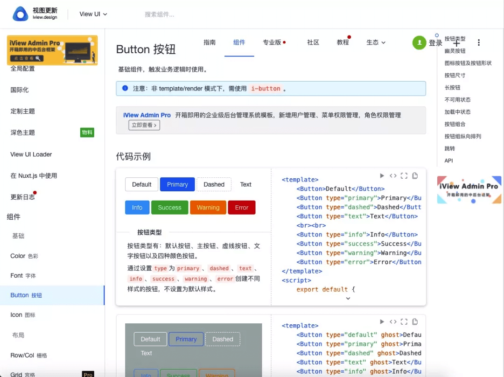Click the 立即查看 button

[x=144, y=126]
